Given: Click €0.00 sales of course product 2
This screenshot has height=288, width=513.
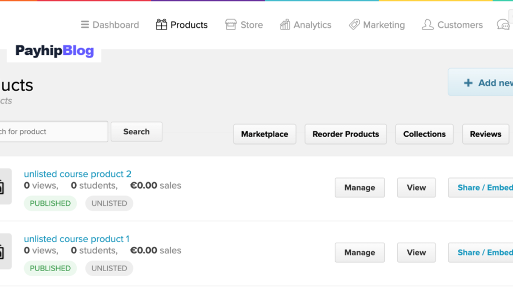Looking at the screenshot, I should click(x=156, y=185).
